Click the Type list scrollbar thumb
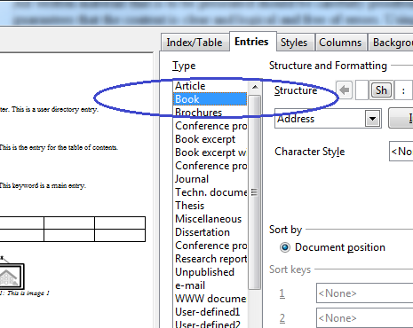The width and height of the screenshot is (413, 328). click(x=254, y=192)
